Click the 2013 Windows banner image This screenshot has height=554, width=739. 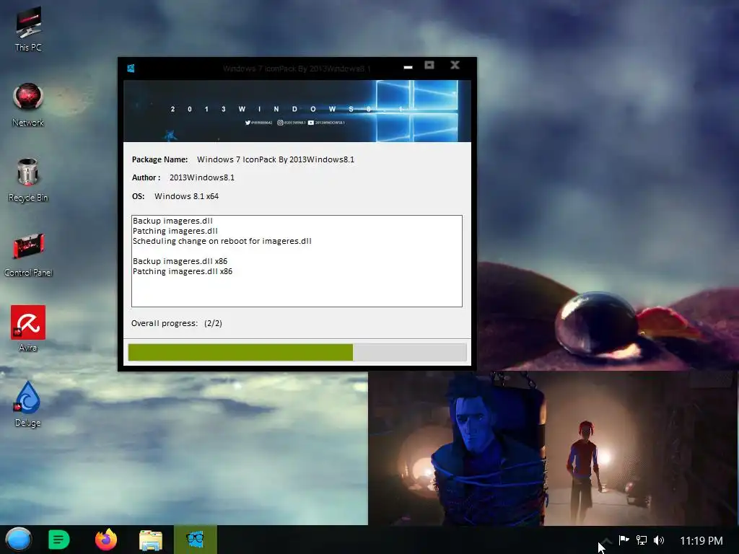pyautogui.click(x=297, y=110)
